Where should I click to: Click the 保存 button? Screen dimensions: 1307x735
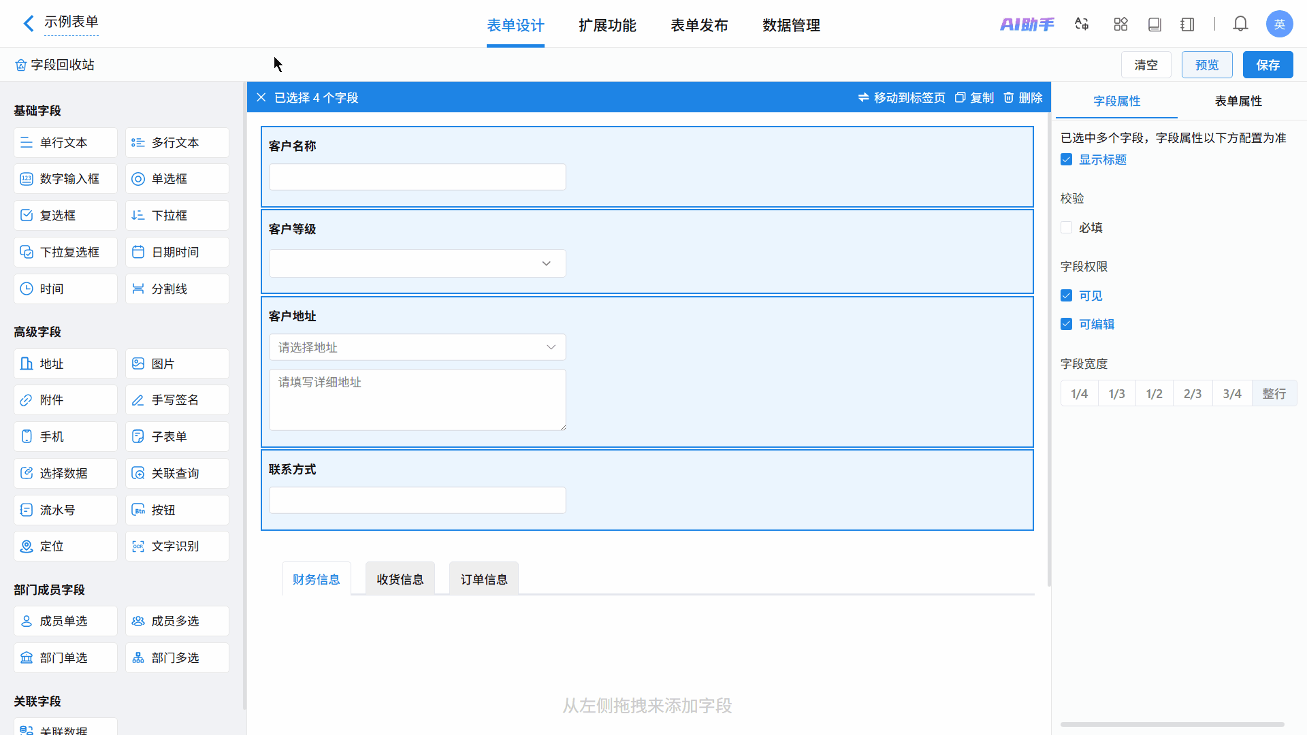tap(1268, 65)
